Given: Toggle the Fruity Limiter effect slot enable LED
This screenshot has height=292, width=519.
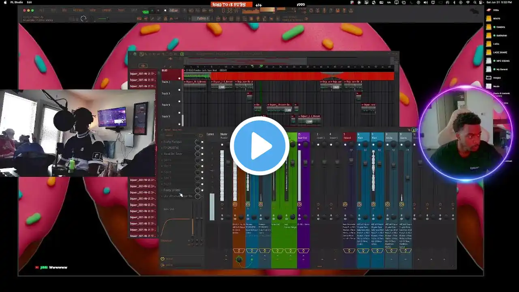Looking at the screenshot, I should click(202, 190).
